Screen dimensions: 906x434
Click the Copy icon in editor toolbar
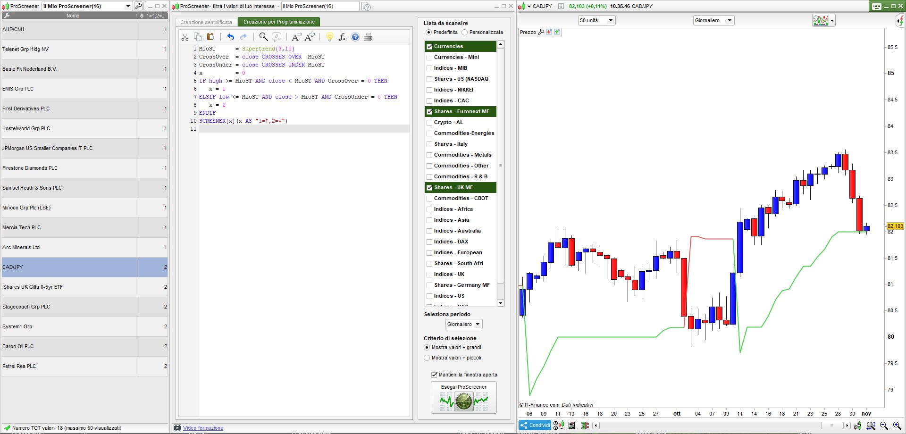[198, 37]
